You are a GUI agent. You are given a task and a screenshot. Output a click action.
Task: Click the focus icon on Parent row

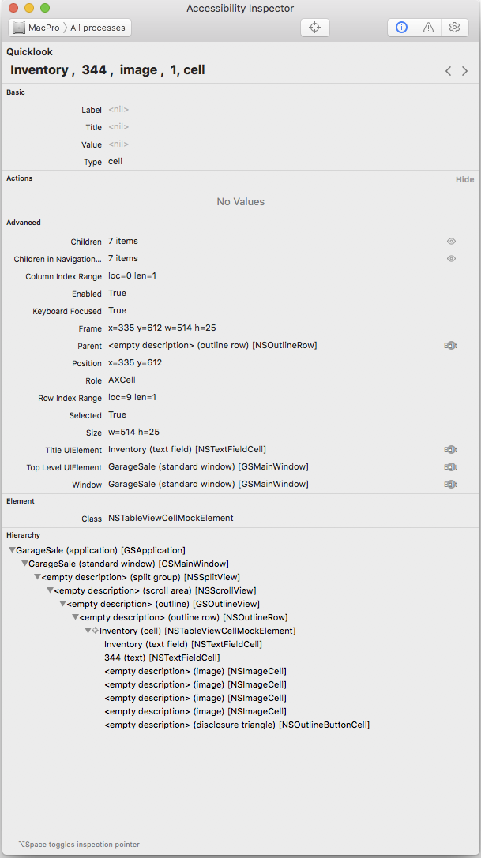click(x=450, y=346)
